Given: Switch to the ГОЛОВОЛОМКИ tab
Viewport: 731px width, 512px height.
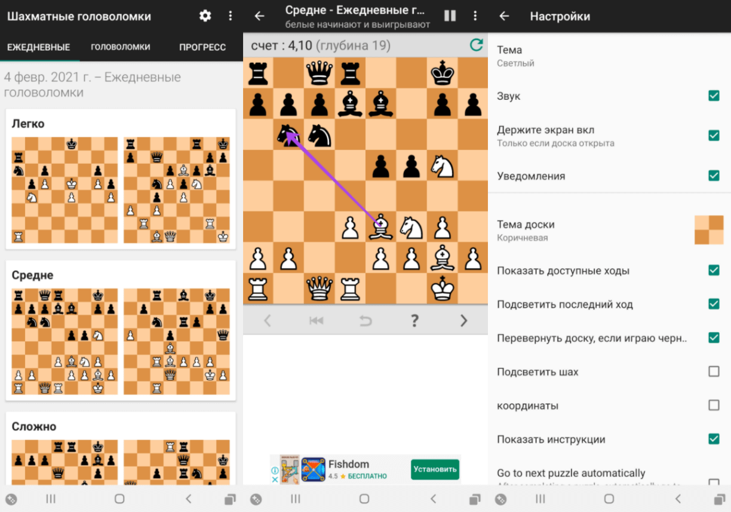Looking at the screenshot, I should pos(121,47).
